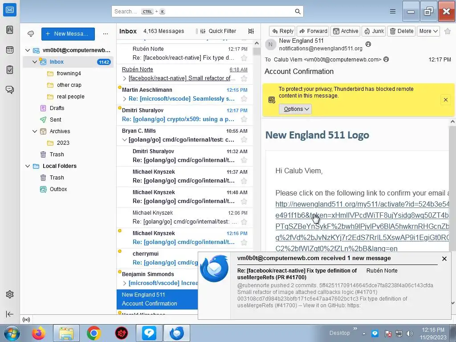Open message list display options
Screen dimensions: 456x342
tap(251, 31)
